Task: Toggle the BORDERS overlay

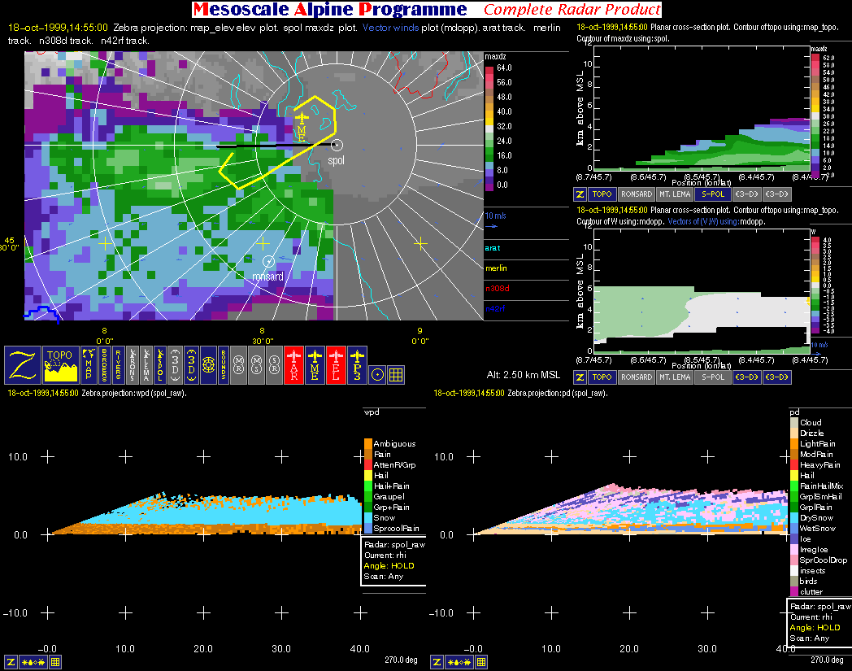Action: (104, 365)
